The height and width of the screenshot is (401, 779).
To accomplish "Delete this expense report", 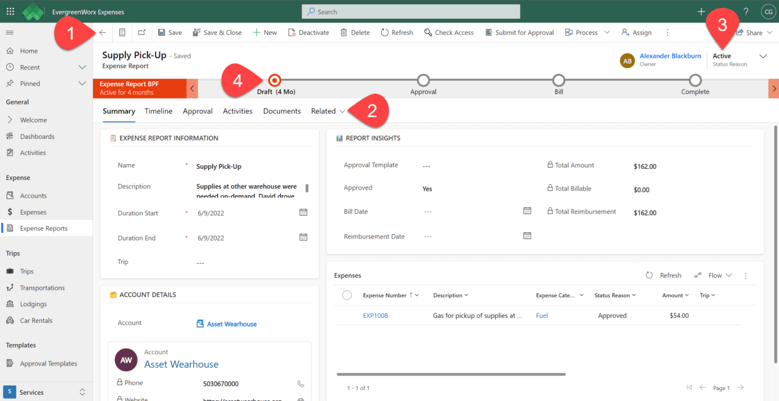I will 355,32.
